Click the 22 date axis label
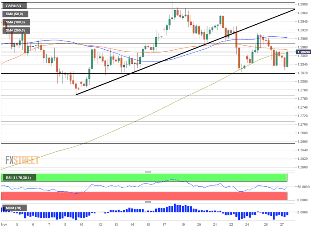The image size is (311, 229). click(x=231, y=225)
